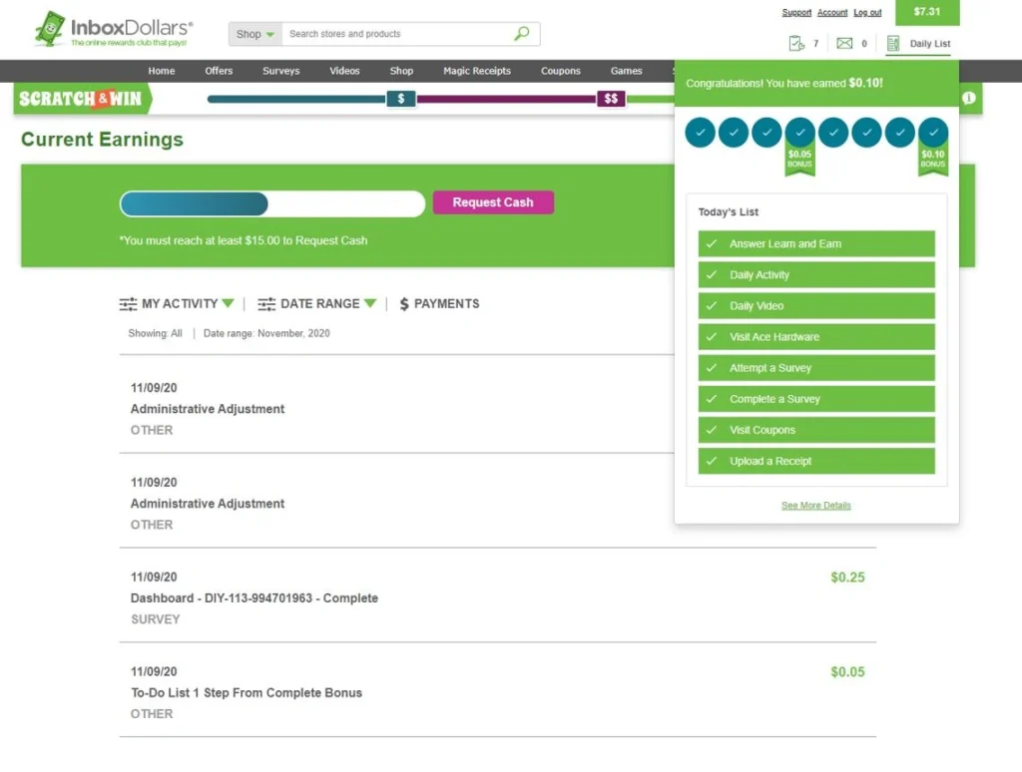Click the earnings progress bar
This screenshot has height=772, width=1022.
pos(272,203)
